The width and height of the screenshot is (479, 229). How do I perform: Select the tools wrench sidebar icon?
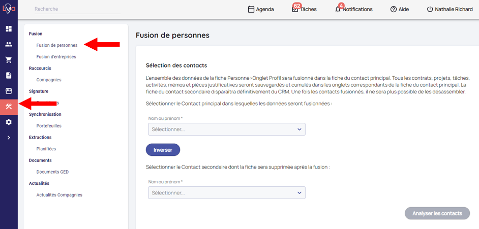pos(9,107)
